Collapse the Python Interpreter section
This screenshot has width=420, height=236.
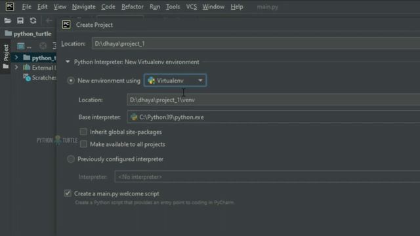tap(68, 62)
